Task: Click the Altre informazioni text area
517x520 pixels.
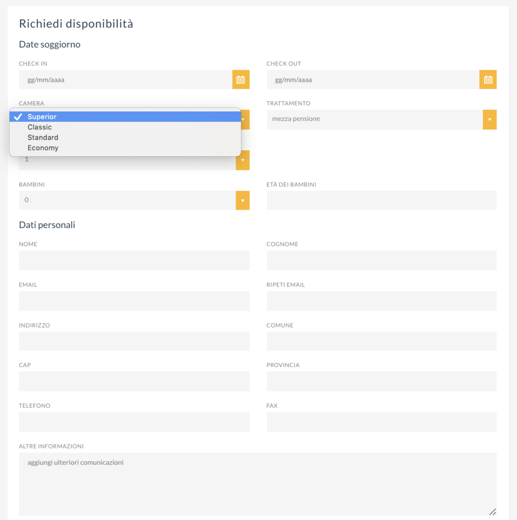Action: point(257,484)
